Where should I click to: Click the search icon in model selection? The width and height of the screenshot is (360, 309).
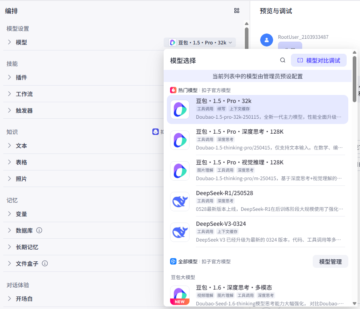283,60
